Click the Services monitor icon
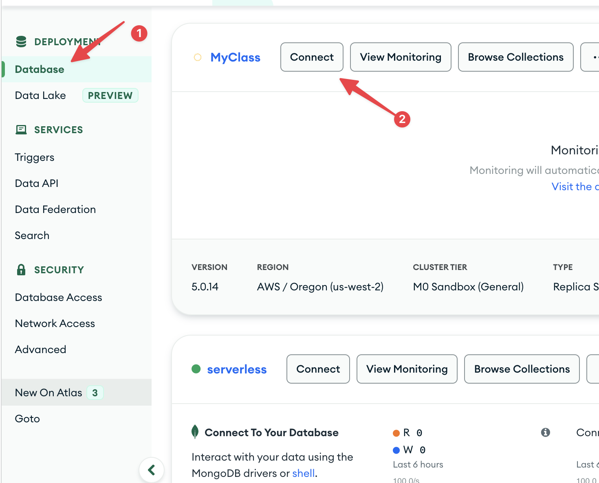Screen dimensions: 599x483 21,130
